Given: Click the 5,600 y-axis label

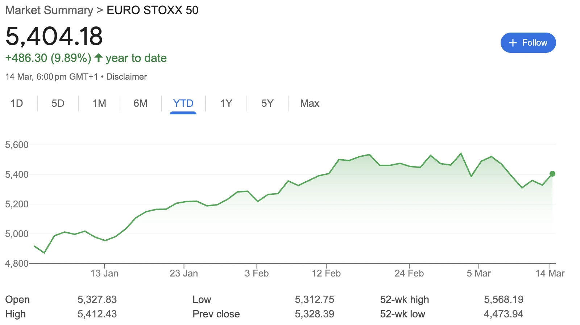Looking at the screenshot, I should click(17, 145).
